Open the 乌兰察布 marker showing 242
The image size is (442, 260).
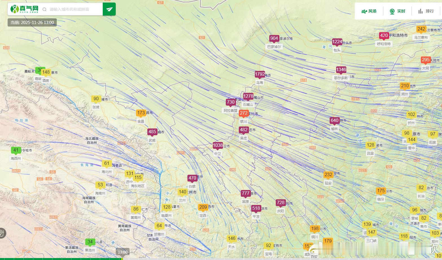[x=421, y=29]
